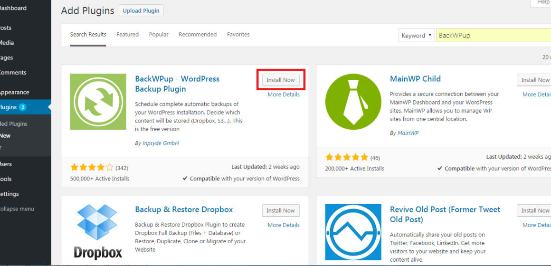Open the Revive Old Post title link

coord(445,214)
